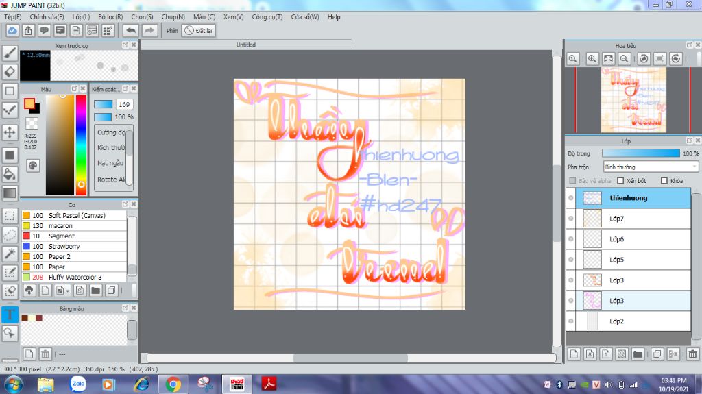Toggle visibility of Lớp7 layer

(x=571, y=219)
